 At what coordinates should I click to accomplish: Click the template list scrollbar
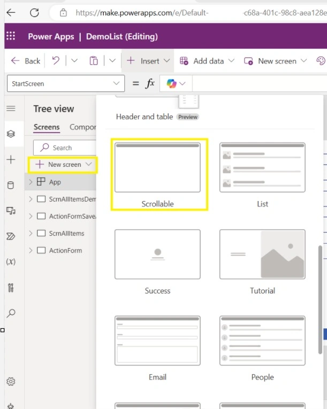click(x=320, y=299)
